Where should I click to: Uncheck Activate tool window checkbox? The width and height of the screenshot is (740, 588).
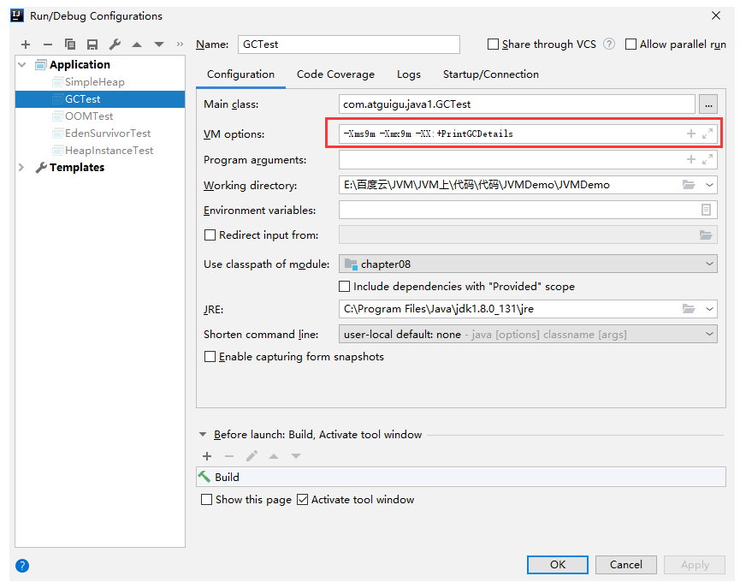302,499
